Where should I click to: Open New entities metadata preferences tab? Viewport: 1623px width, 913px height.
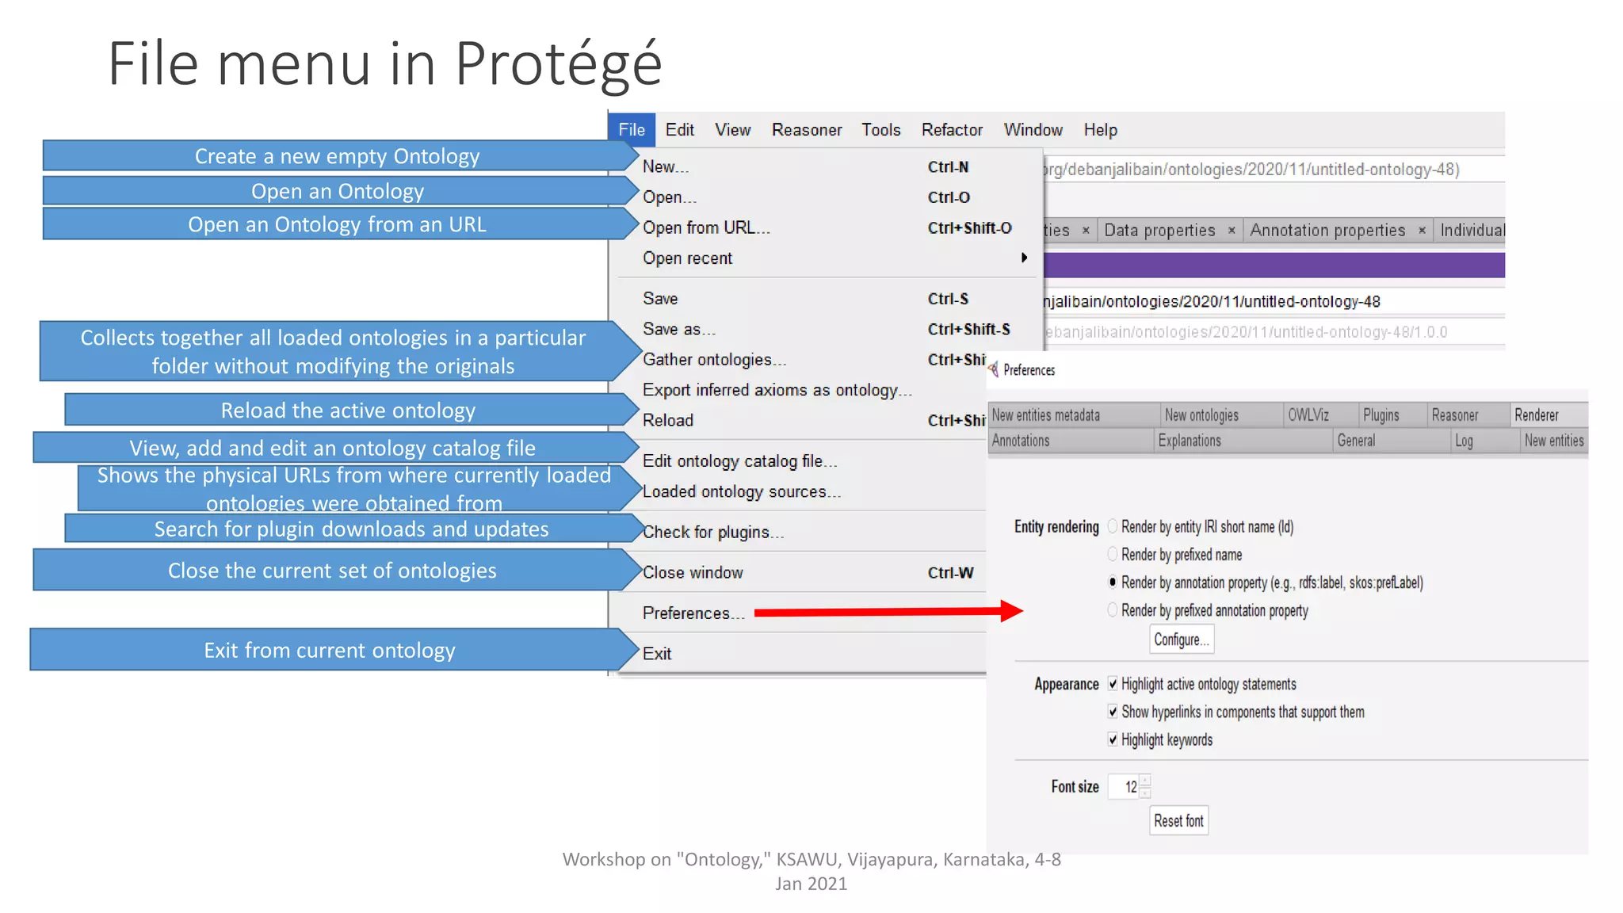pos(1074,415)
